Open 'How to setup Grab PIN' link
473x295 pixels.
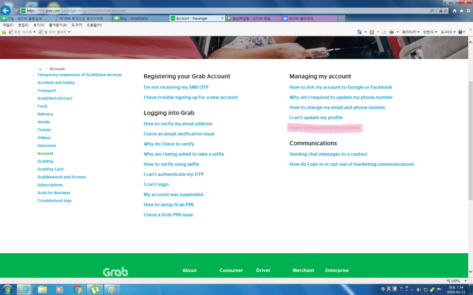(x=169, y=205)
